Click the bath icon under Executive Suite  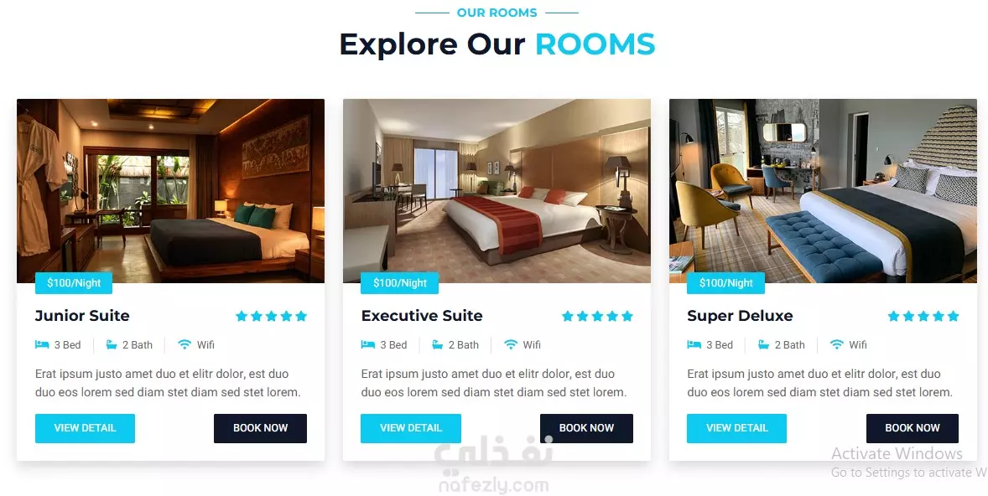pos(437,345)
